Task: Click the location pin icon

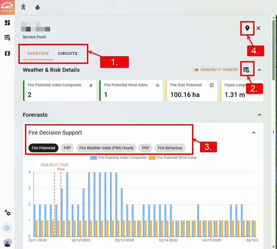Action: click(247, 28)
